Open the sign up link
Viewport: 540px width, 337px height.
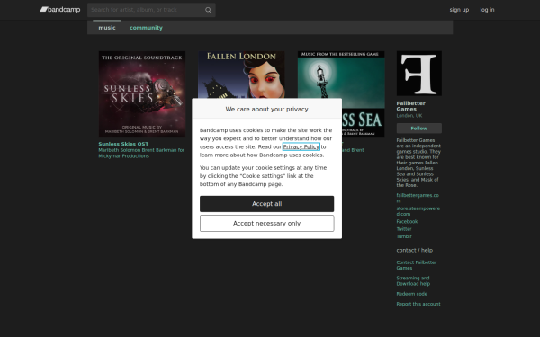(x=459, y=10)
